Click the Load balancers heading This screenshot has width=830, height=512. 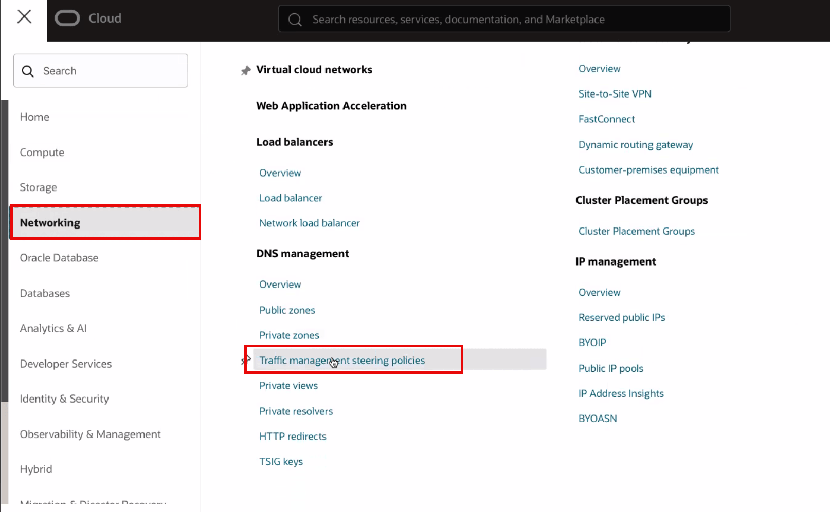(295, 142)
